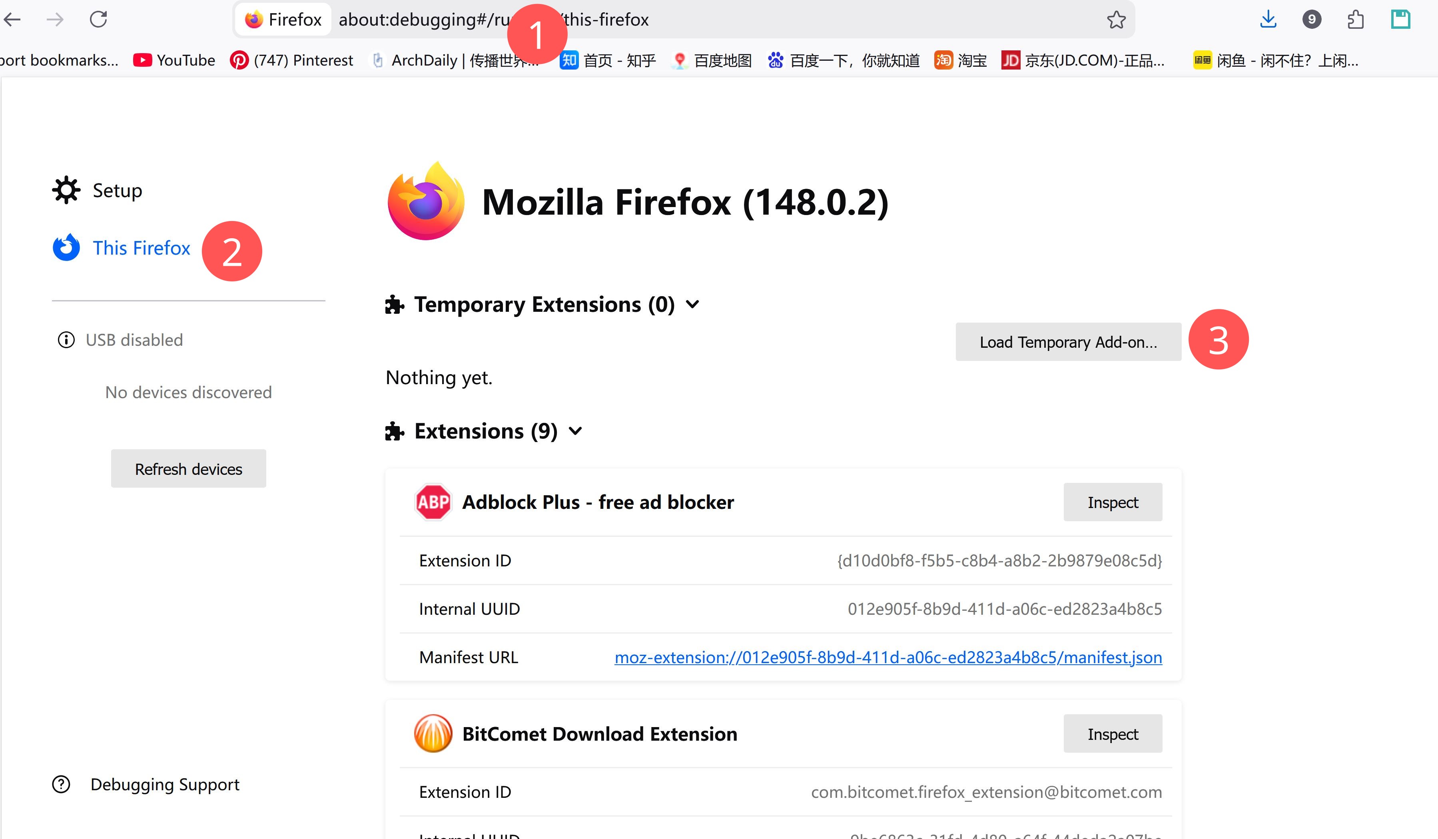Open the 淘宝 bookmark
Viewport: 1438px width, 839px height.
[x=961, y=60]
